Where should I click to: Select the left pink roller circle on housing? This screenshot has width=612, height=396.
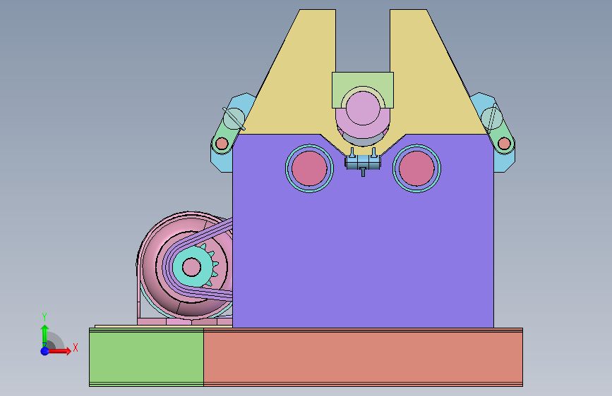(309, 168)
